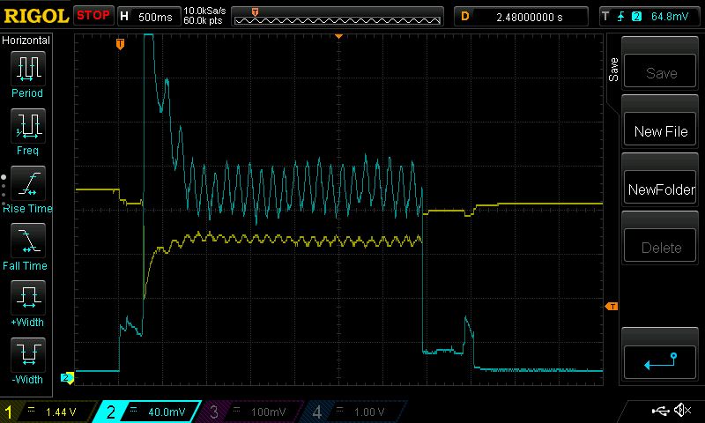This screenshot has height=423, width=705.
Task: Toggle channel 2 at 40.0mV
Action: pyautogui.click(x=150, y=412)
